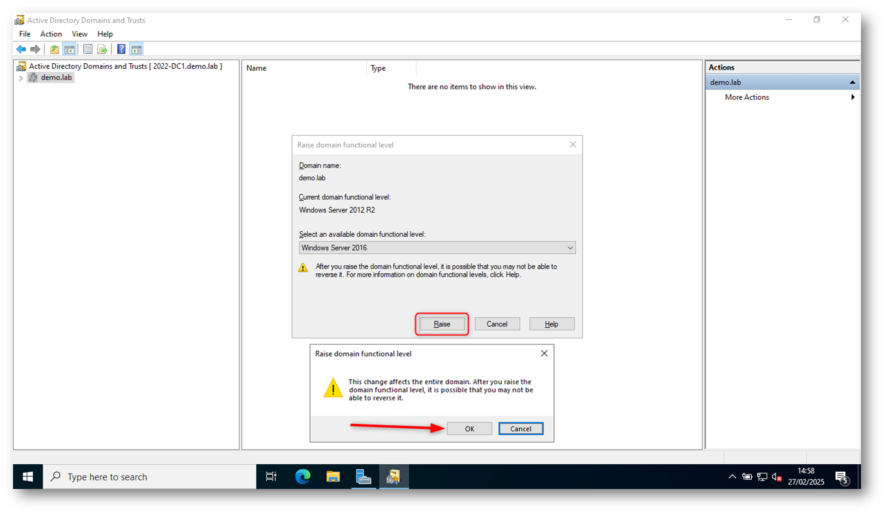Click the network tray icon

point(762,477)
